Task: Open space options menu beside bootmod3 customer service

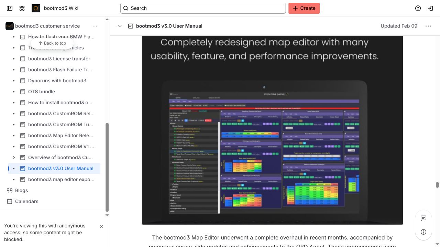Action: 95,26
